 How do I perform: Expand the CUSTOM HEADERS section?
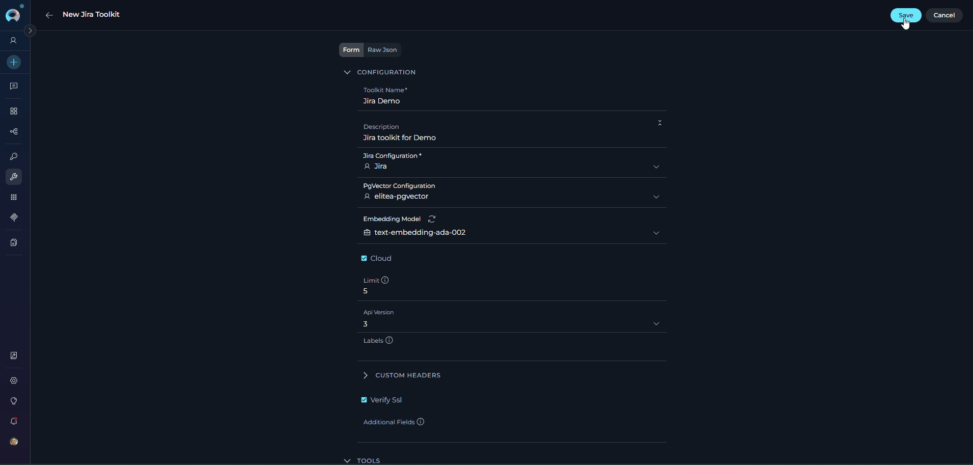pos(366,375)
